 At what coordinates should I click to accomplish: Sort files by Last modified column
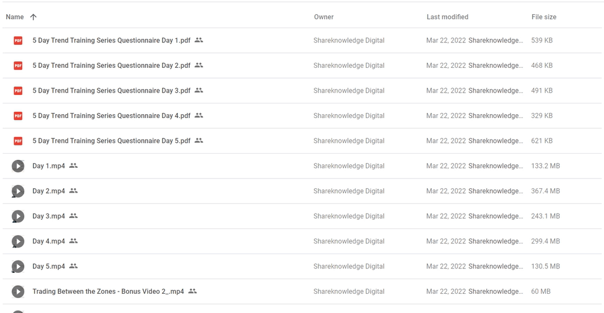(447, 17)
